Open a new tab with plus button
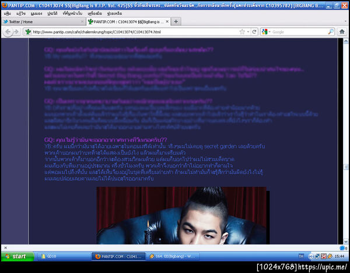The width and height of the screenshot is (350, 273). (x=176, y=22)
